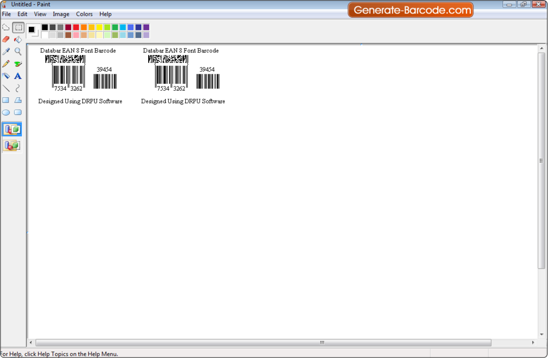Open the File menu
The width and height of the screenshot is (548, 358).
6,14
